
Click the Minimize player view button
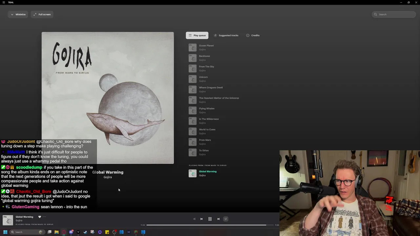point(18,14)
